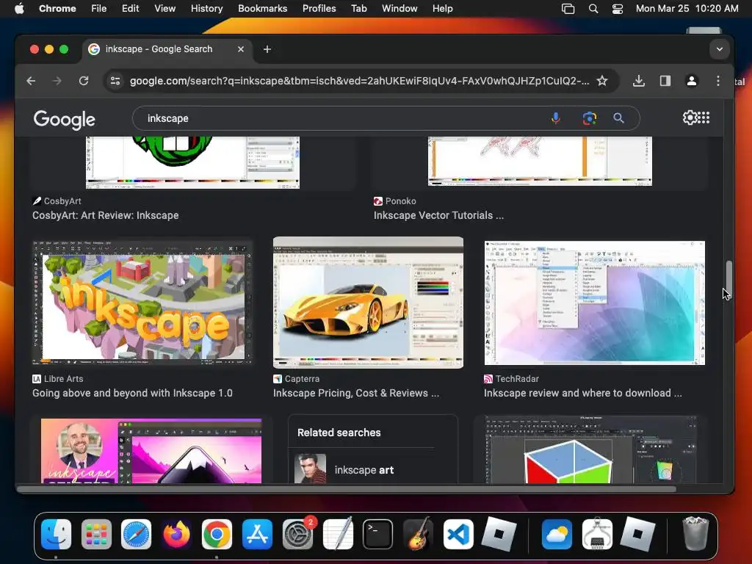Reload the Google search page
Viewport: 752px width, 564px height.
84,81
